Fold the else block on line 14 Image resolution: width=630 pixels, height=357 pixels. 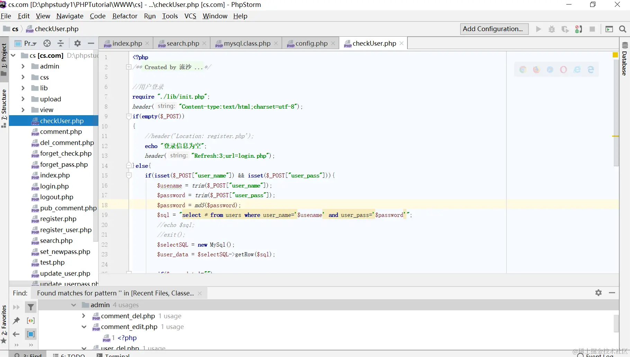click(129, 166)
